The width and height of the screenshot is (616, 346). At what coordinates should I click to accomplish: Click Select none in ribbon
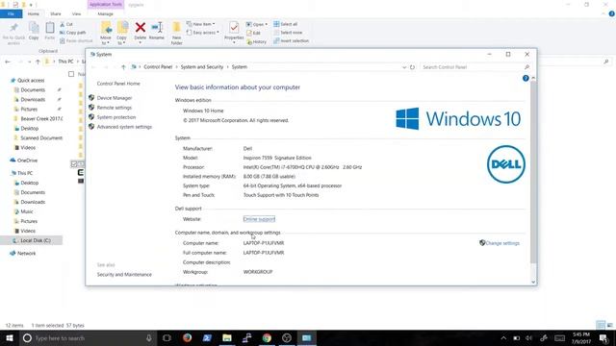pyautogui.click(x=288, y=33)
